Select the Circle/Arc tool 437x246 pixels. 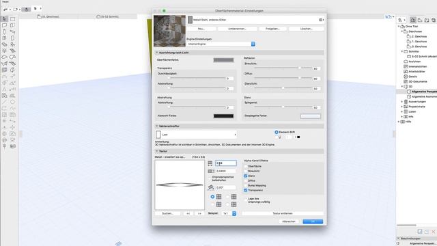12,102
